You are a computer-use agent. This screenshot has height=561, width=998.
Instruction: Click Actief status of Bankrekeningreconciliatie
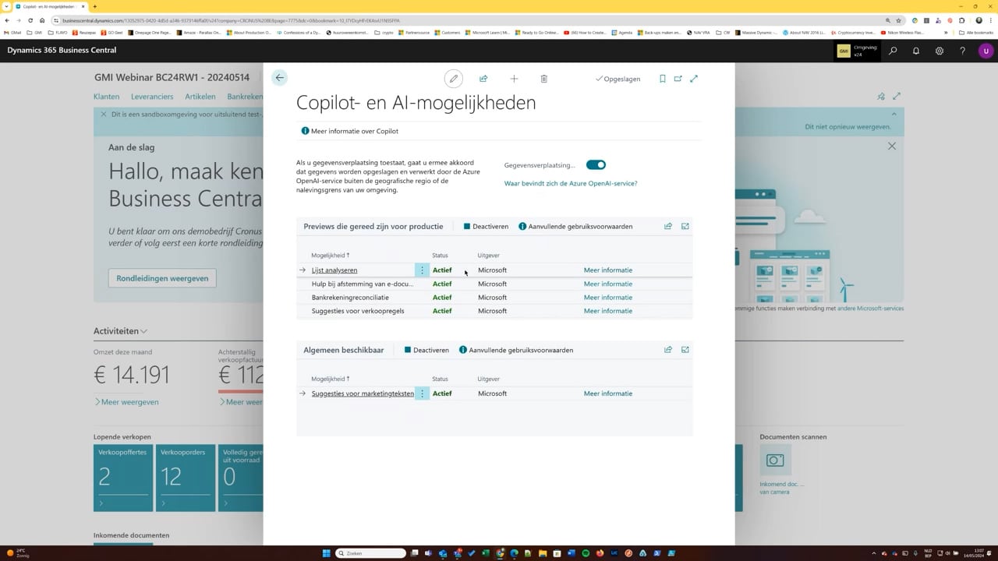click(x=442, y=298)
